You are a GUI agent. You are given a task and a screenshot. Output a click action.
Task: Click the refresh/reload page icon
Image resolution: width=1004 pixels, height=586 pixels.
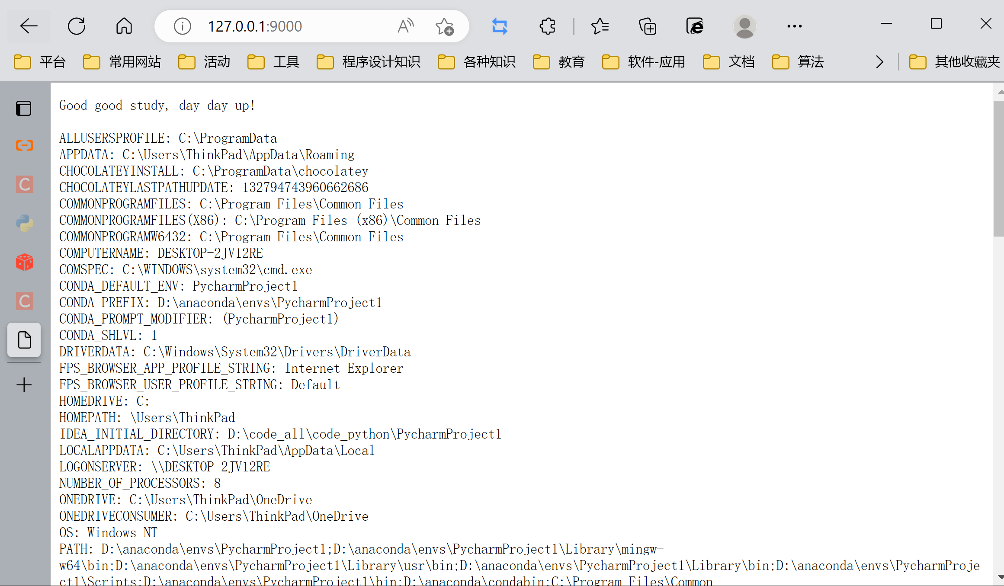coord(77,26)
